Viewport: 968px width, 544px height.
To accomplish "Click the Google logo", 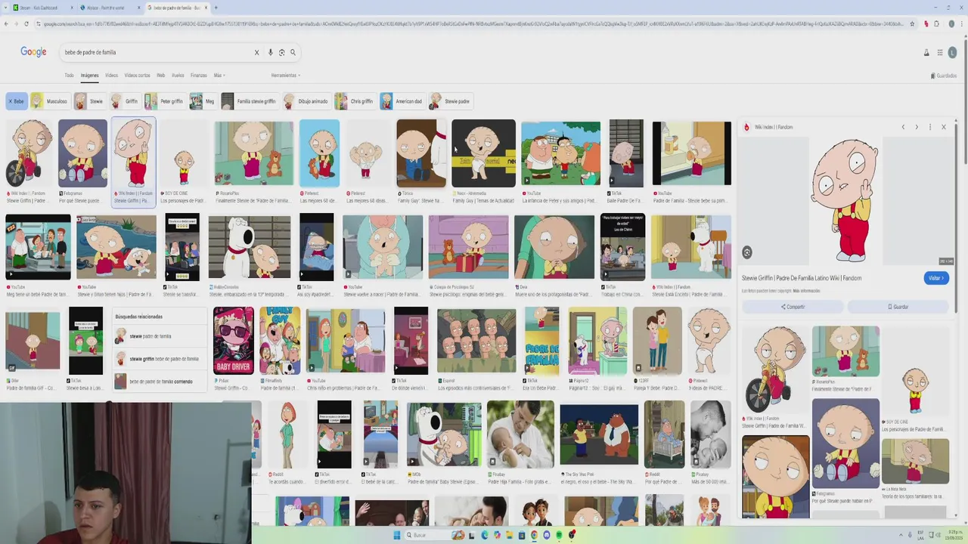I will click(33, 51).
